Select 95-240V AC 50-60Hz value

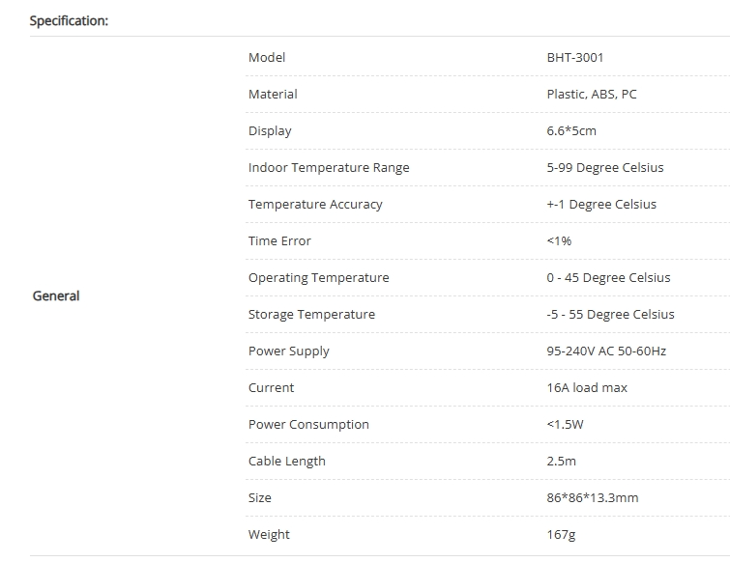click(x=606, y=351)
